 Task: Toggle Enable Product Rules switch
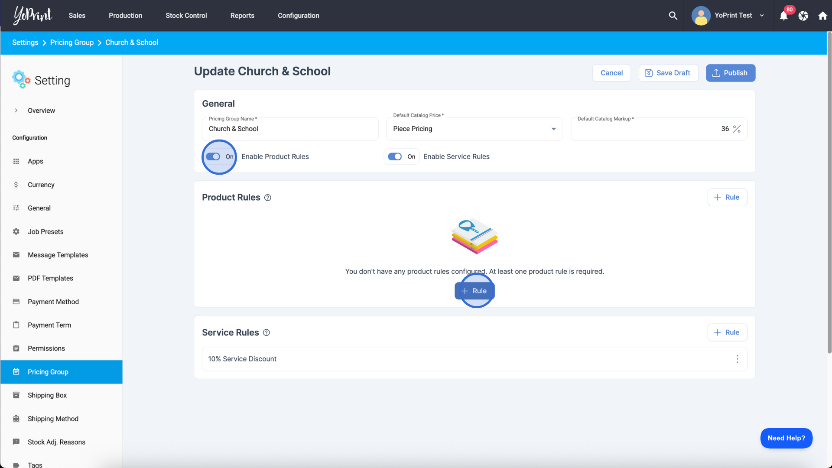[213, 157]
